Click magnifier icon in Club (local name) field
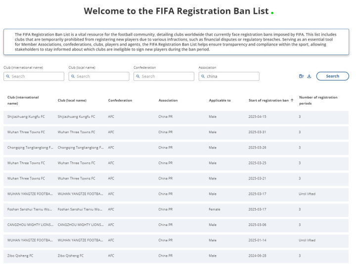The height and width of the screenshot is (264, 356). (73, 76)
